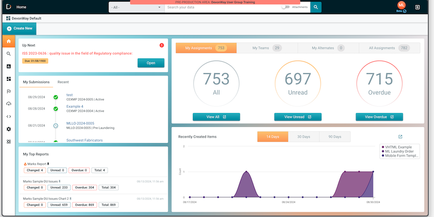Open the MLLO-2024-0005 submission link

[80, 124]
